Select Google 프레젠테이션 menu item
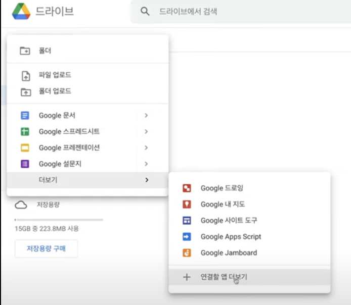This screenshot has width=351, height=305. [87, 147]
